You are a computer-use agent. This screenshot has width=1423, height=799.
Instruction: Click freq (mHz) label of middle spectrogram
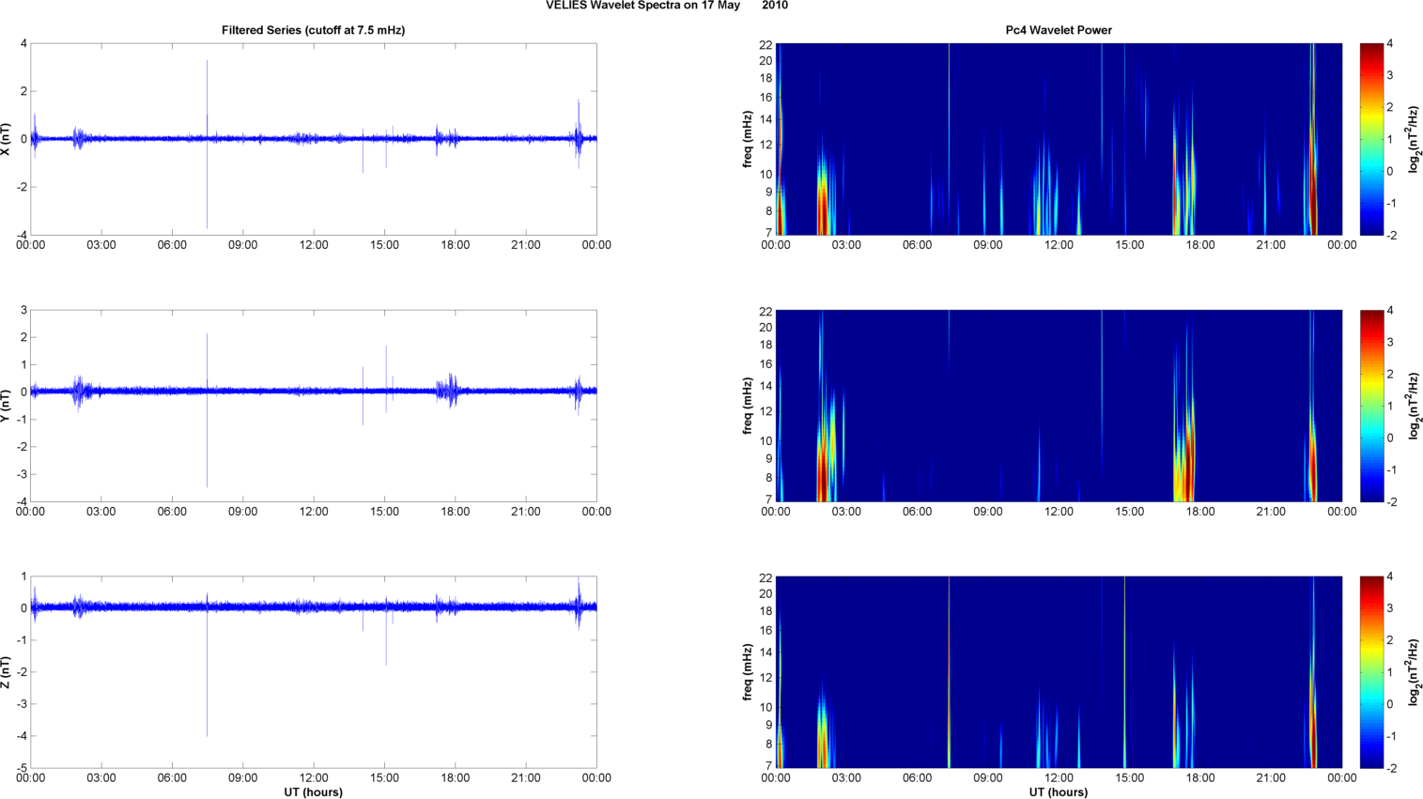748,406
